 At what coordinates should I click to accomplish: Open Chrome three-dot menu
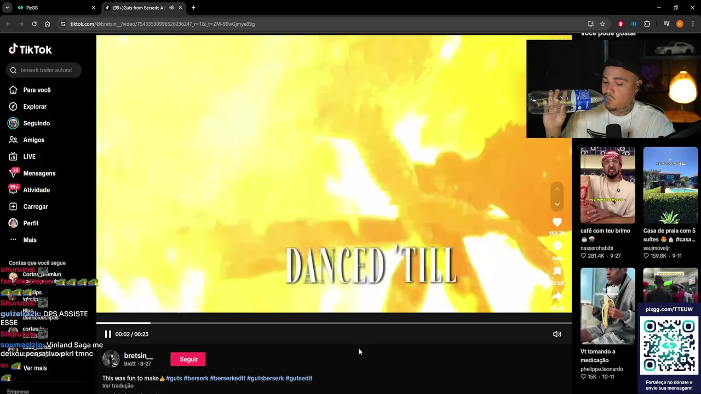[693, 24]
